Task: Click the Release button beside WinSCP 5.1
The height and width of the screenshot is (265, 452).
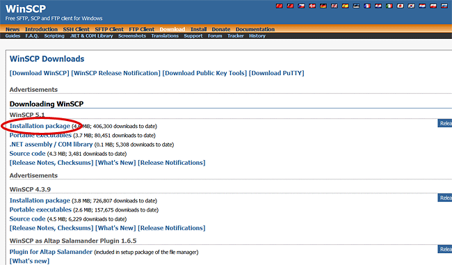Action: [x=445, y=123]
